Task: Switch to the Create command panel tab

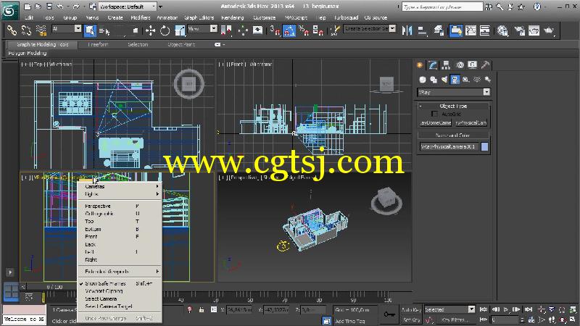Action: 420,65
